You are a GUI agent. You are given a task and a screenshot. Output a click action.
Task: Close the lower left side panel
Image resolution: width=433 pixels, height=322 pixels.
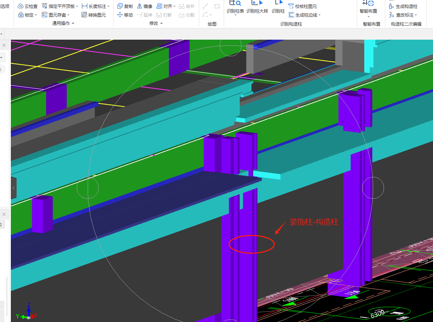click(4, 214)
